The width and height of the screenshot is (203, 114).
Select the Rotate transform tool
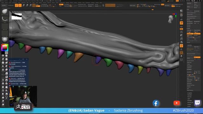(x=30, y=5)
